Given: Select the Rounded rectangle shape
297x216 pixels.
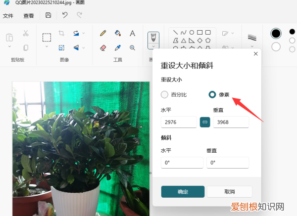Looking at the screenshot, I should 208,33.
